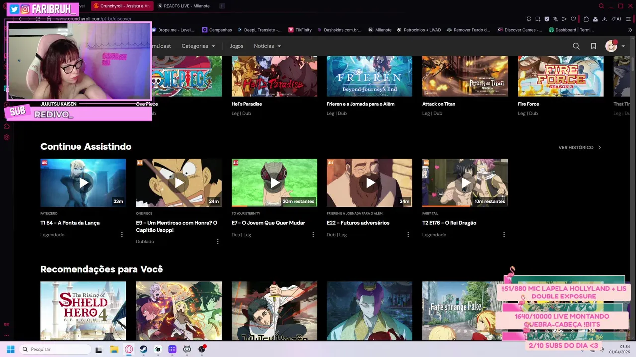Click the Attack on Titan title text
The image size is (636, 357).
tap(439, 104)
